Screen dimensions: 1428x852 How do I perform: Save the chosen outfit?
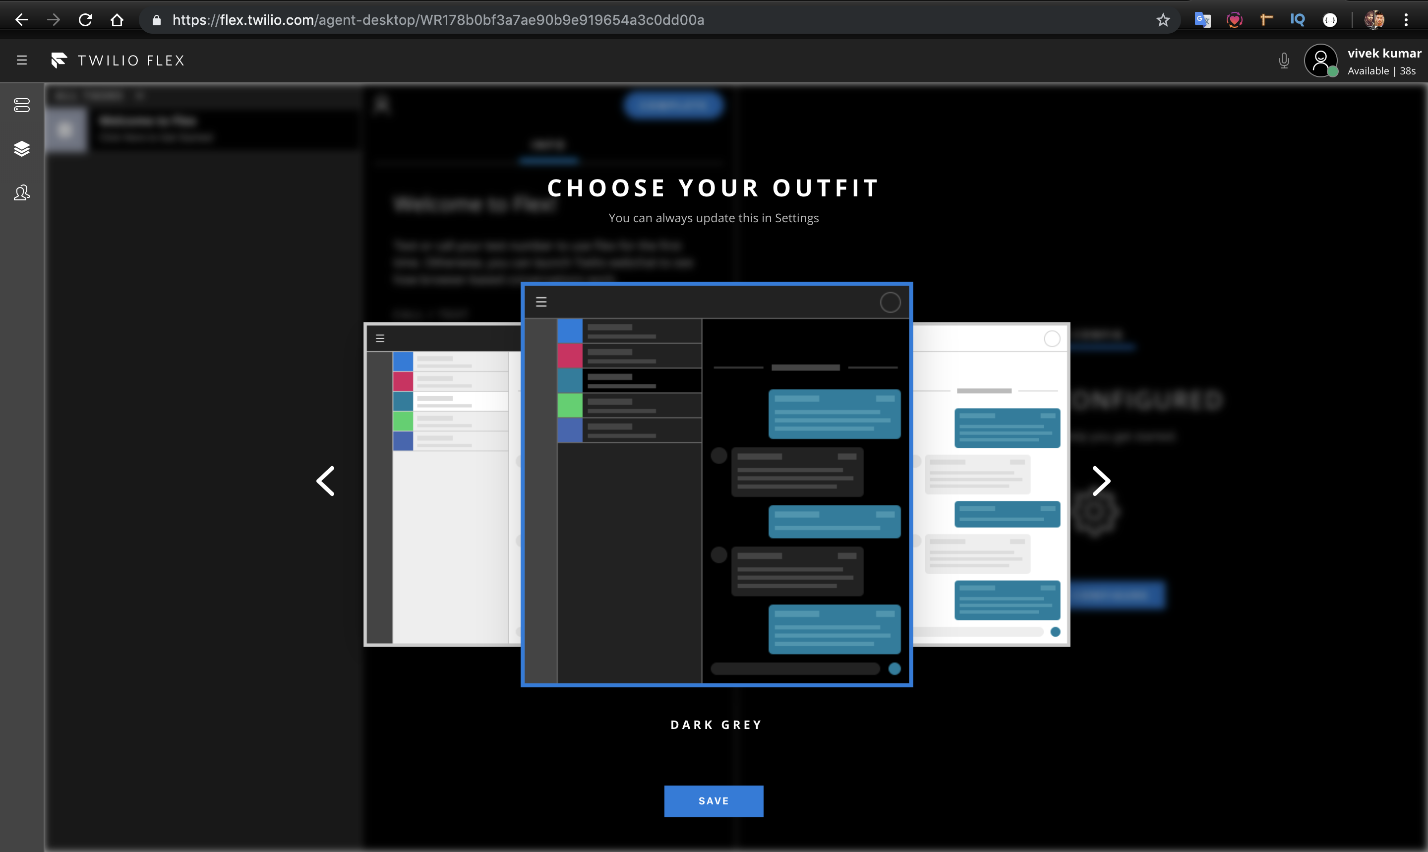point(714,801)
